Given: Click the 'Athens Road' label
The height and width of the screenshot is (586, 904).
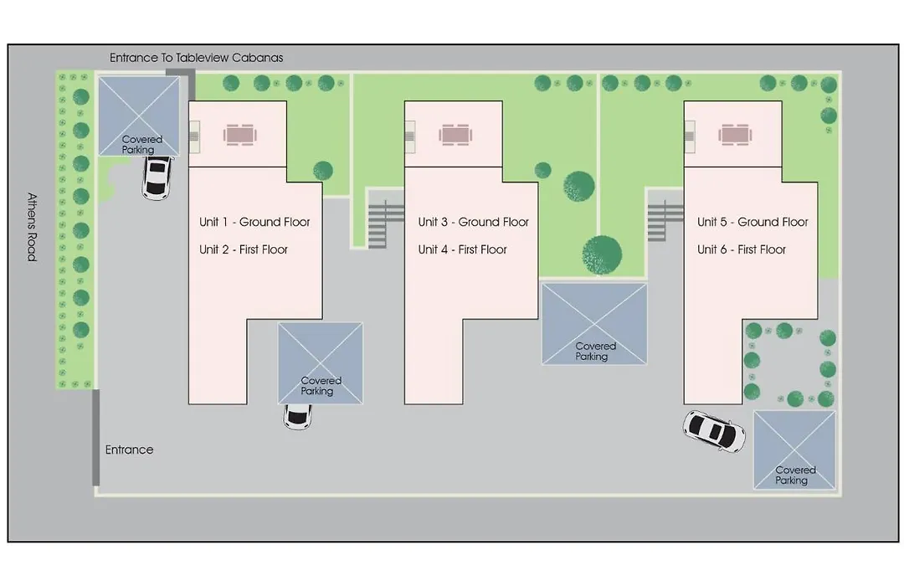Looking at the screenshot, I should click(x=33, y=227).
